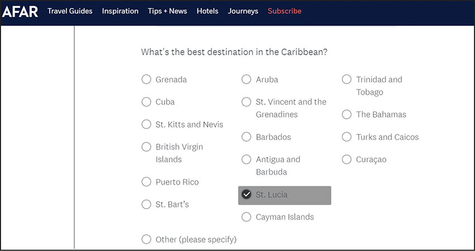The height and width of the screenshot is (251, 475).
Task: Go to Tips + News
Action: pos(168,11)
